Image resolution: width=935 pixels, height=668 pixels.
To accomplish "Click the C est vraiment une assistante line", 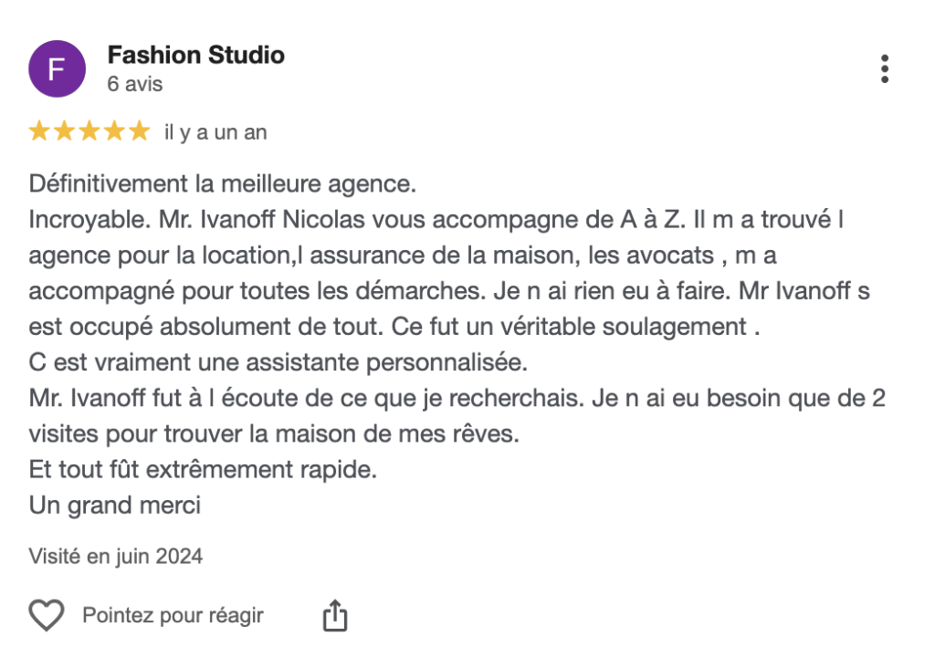I will [278, 362].
